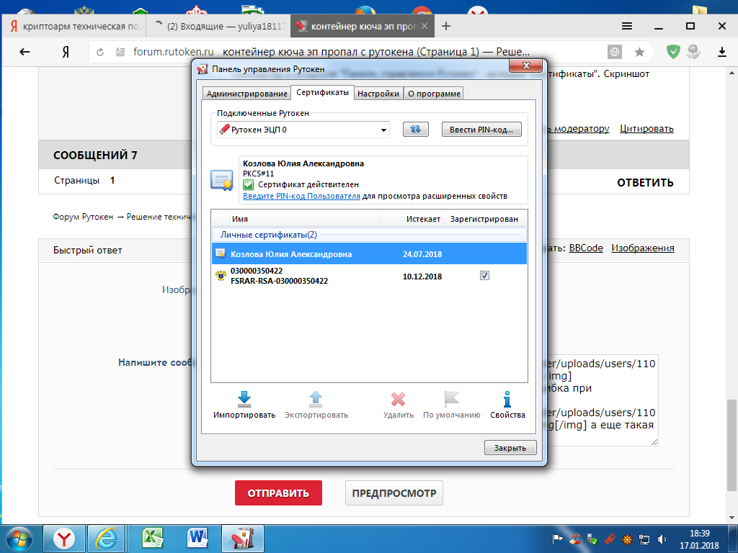Switch to the Администрирование tab

tap(246, 94)
